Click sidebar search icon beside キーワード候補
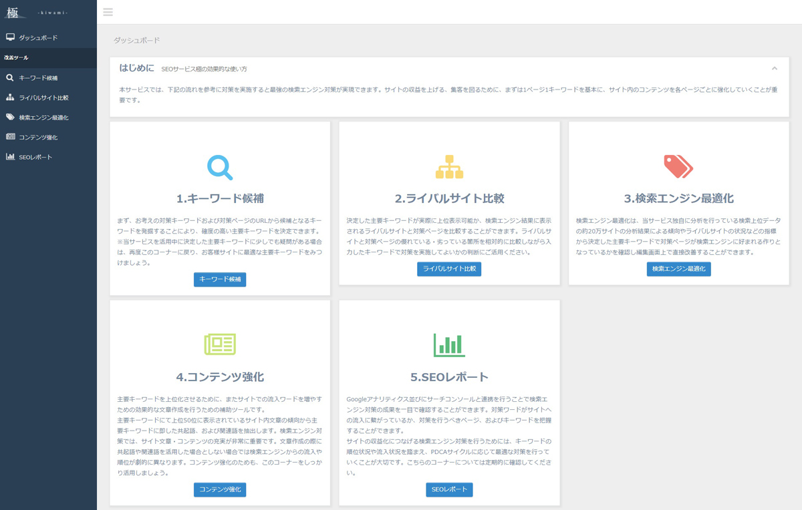Screen dimensions: 802x510 click(x=10, y=78)
